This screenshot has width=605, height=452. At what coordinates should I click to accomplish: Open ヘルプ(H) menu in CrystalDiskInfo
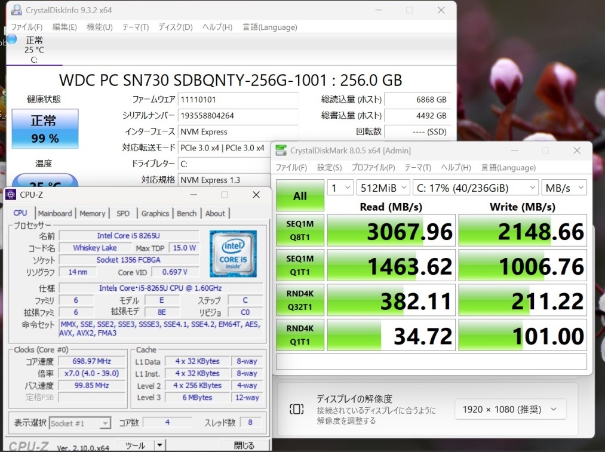217,27
